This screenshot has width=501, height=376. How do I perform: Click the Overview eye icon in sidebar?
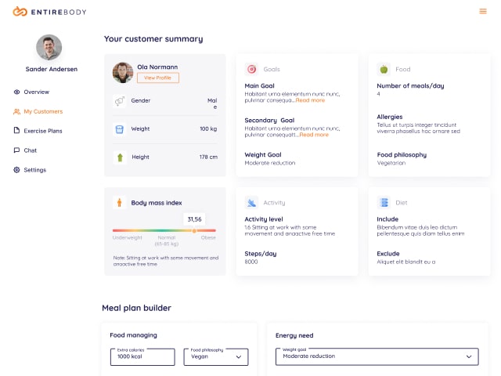(x=16, y=92)
